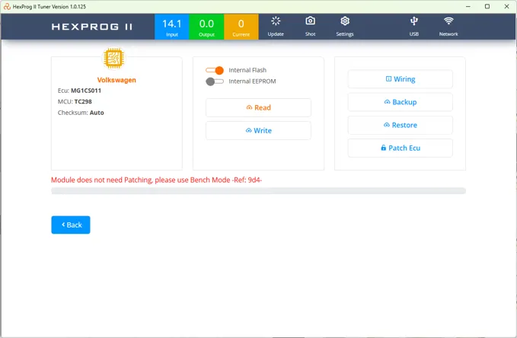Click the HEXPROG II logo

click(92, 27)
